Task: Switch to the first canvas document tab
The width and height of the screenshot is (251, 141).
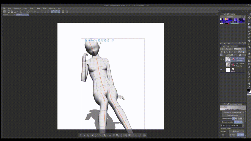Action: point(9,15)
